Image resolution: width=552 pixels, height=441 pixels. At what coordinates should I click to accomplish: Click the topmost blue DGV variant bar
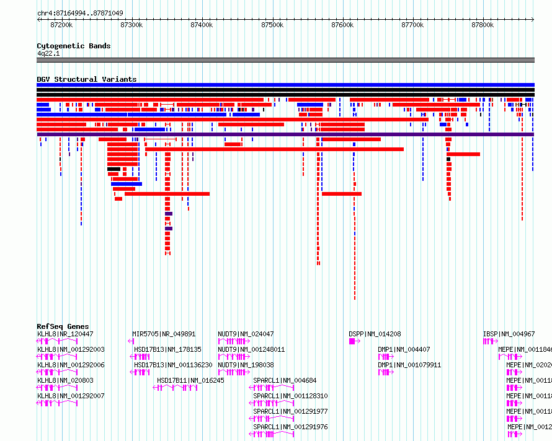[285, 85]
